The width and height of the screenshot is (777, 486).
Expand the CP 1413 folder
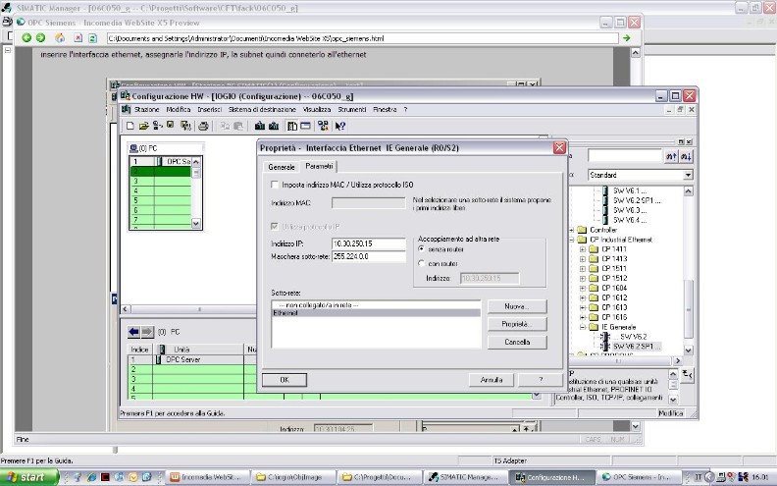click(584, 259)
